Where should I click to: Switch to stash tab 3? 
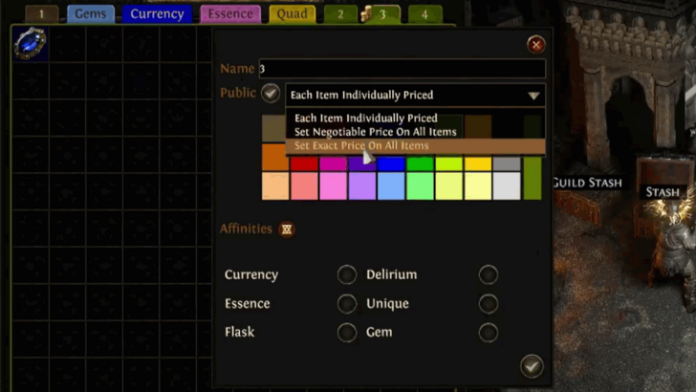pos(382,14)
